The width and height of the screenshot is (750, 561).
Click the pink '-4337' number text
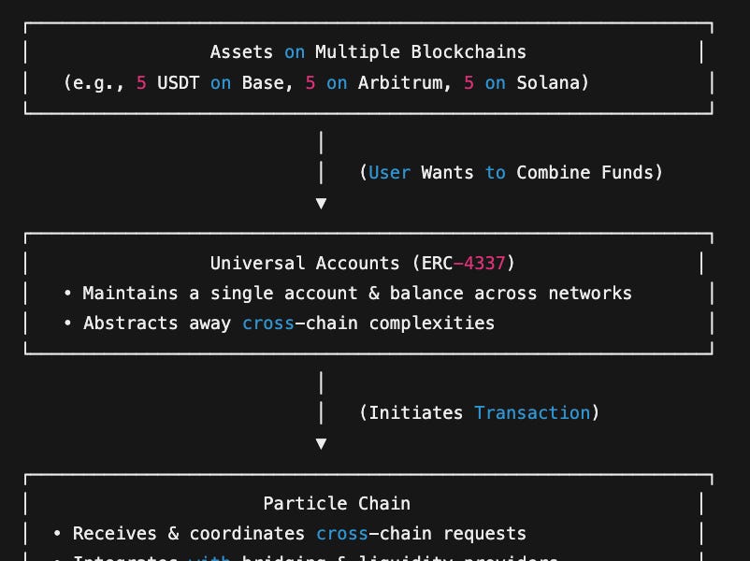point(479,263)
